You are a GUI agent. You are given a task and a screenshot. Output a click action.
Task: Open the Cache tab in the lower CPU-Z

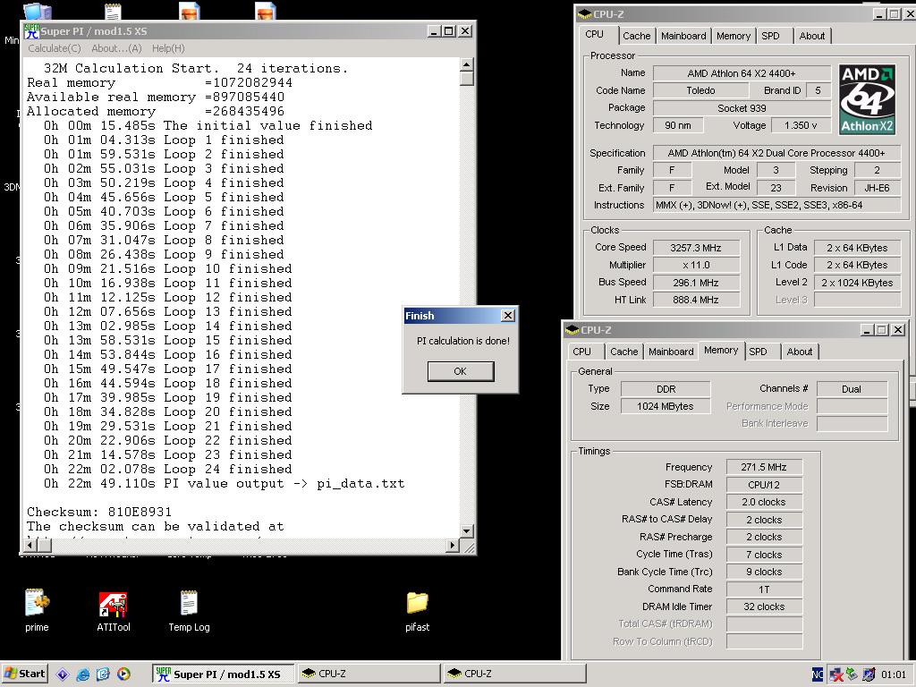click(x=623, y=352)
